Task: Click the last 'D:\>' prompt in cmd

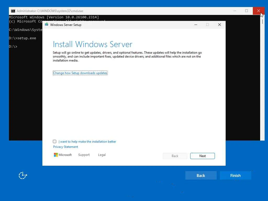Action: pyautogui.click(x=13, y=47)
